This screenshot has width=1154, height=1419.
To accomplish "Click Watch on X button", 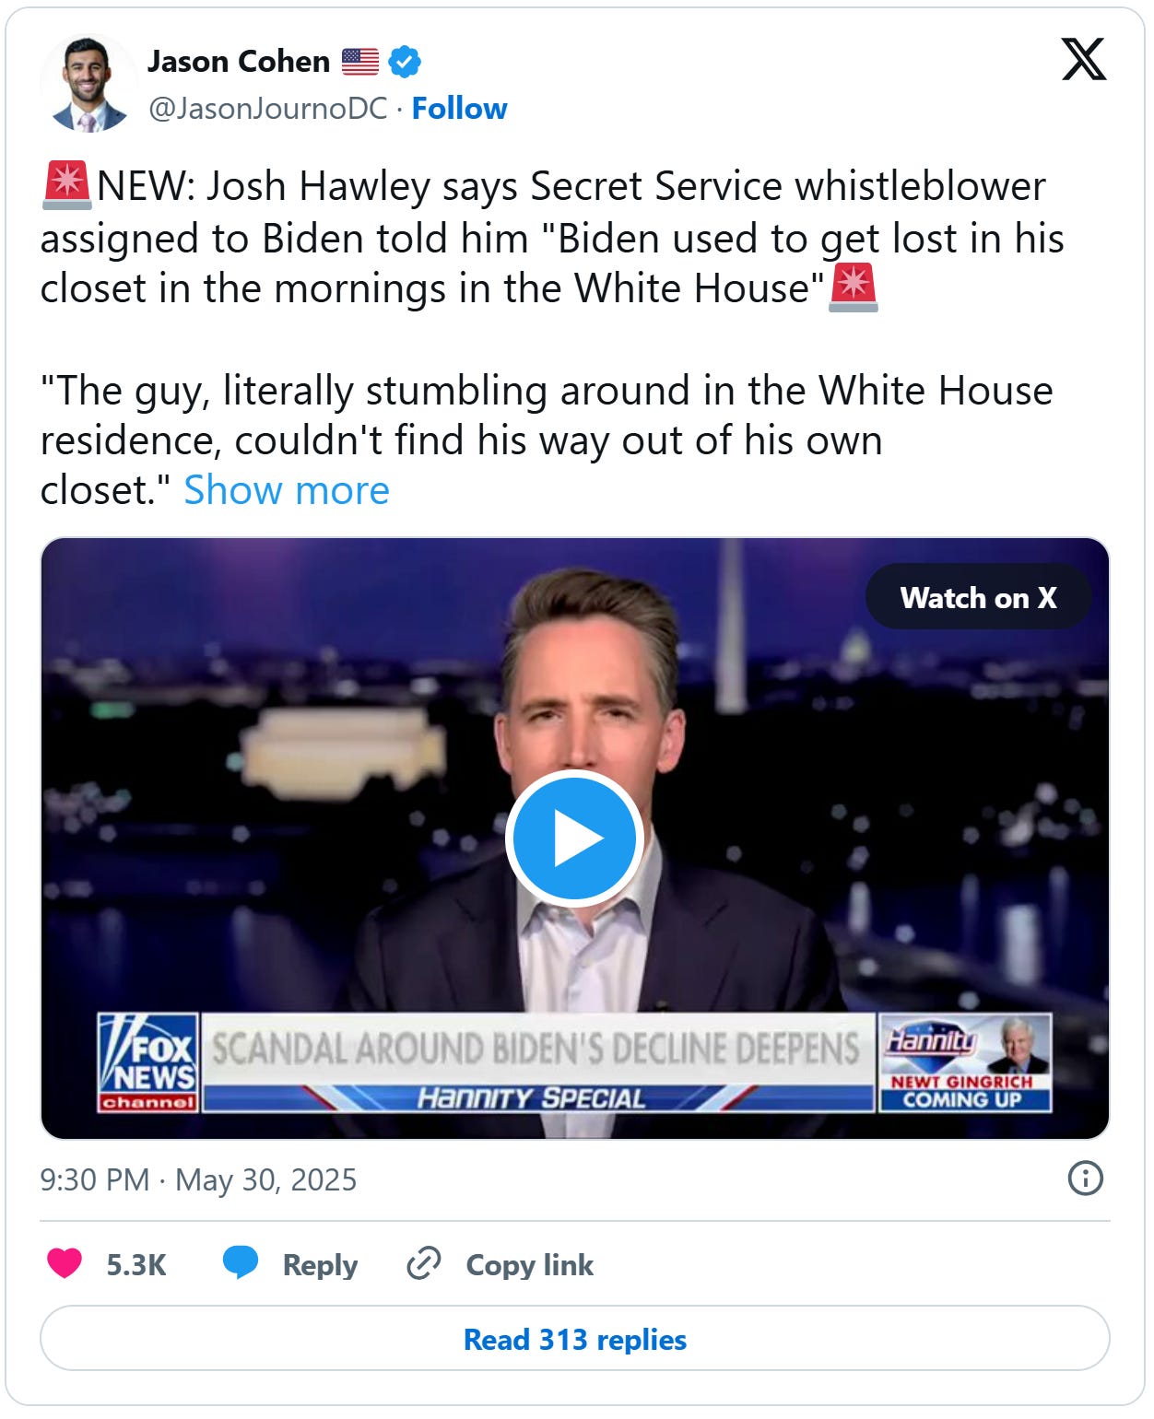I will click(x=978, y=597).
